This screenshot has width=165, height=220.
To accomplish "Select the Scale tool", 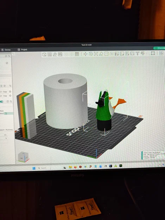I will point(96,54).
